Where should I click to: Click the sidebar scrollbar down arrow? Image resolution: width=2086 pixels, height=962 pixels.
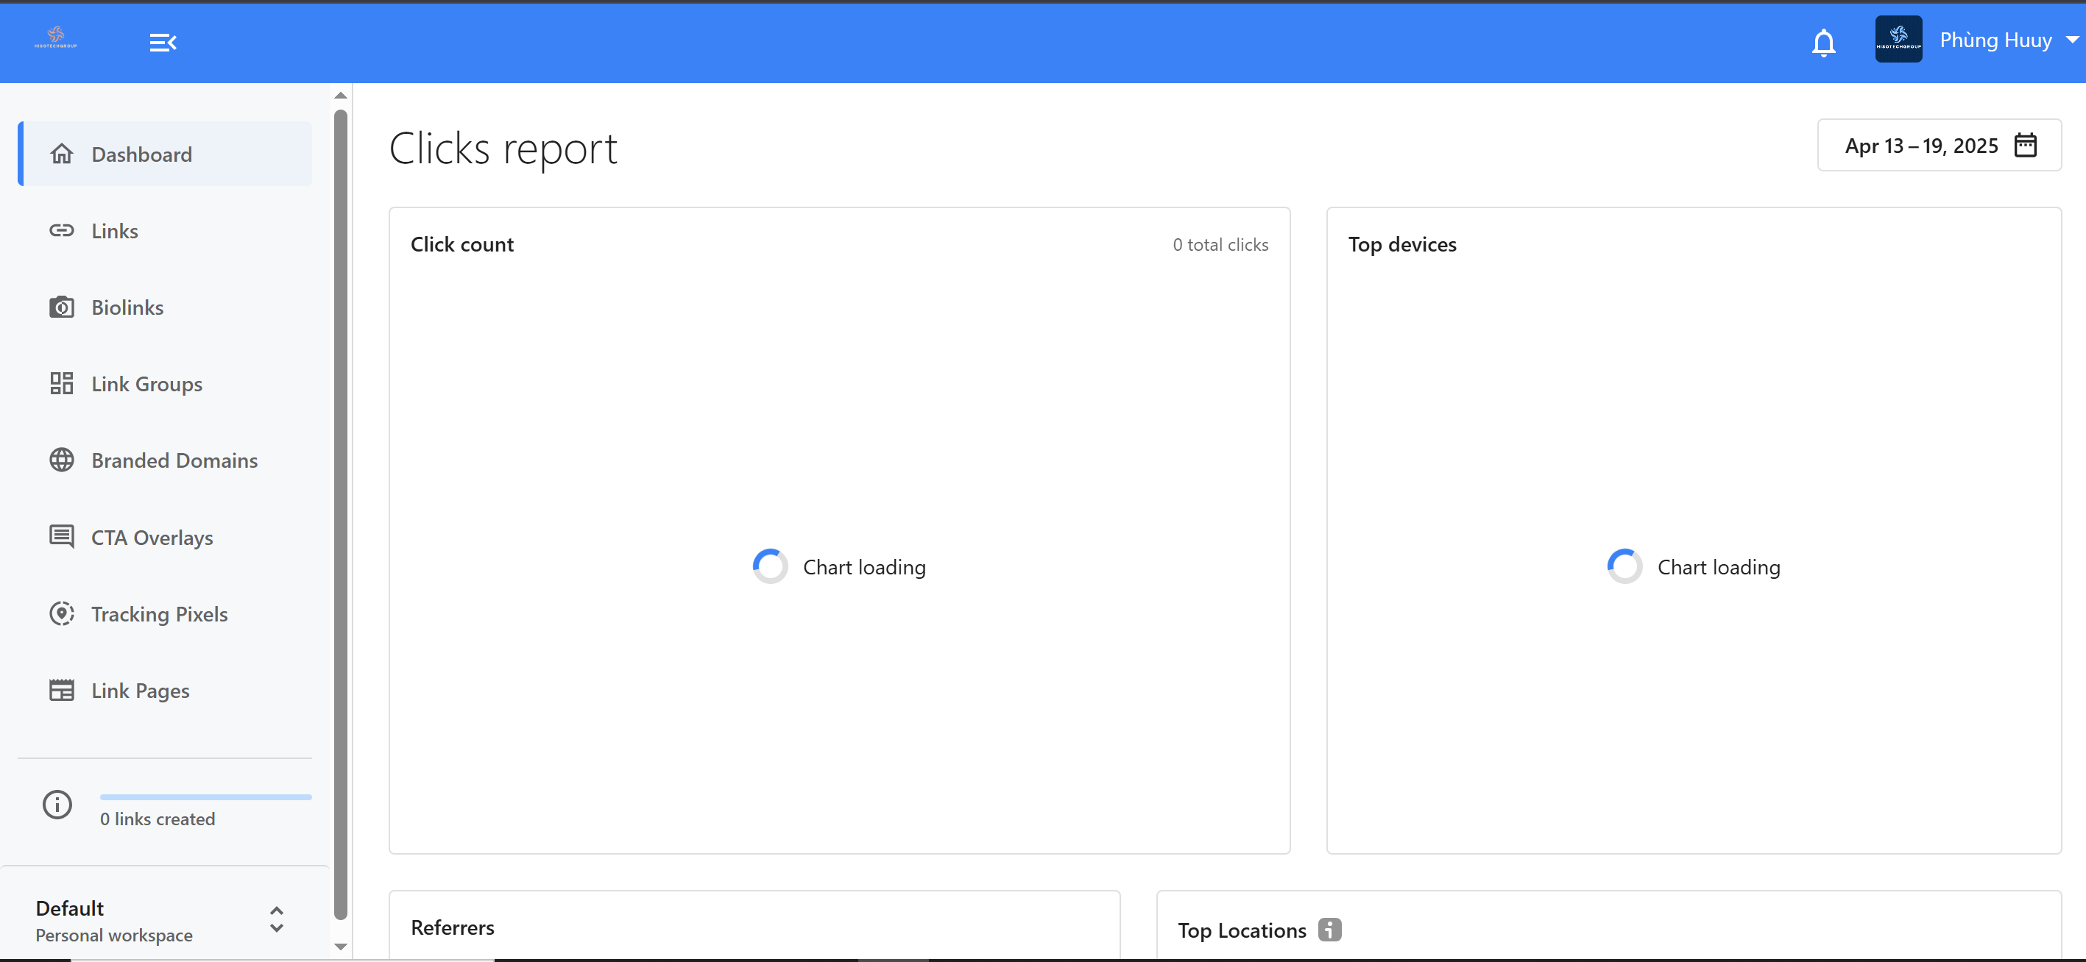click(x=341, y=947)
